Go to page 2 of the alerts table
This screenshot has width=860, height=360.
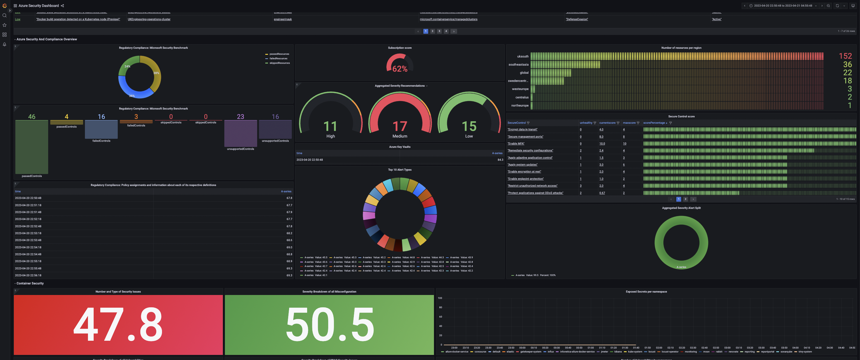tap(432, 31)
